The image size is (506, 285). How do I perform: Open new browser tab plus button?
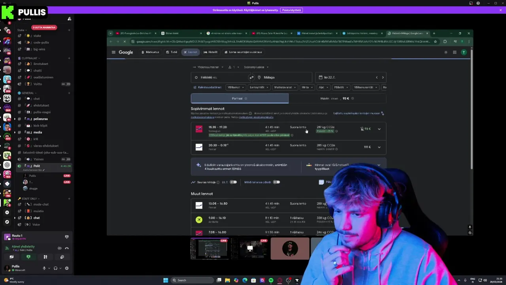(x=434, y=33)
